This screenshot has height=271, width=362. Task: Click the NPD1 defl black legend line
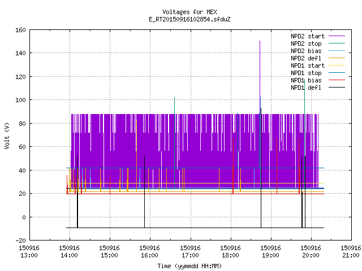tap(337, 88)
